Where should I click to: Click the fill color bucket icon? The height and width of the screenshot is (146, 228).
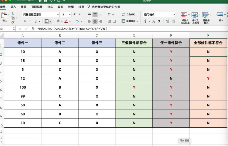(x=58, y=21)
